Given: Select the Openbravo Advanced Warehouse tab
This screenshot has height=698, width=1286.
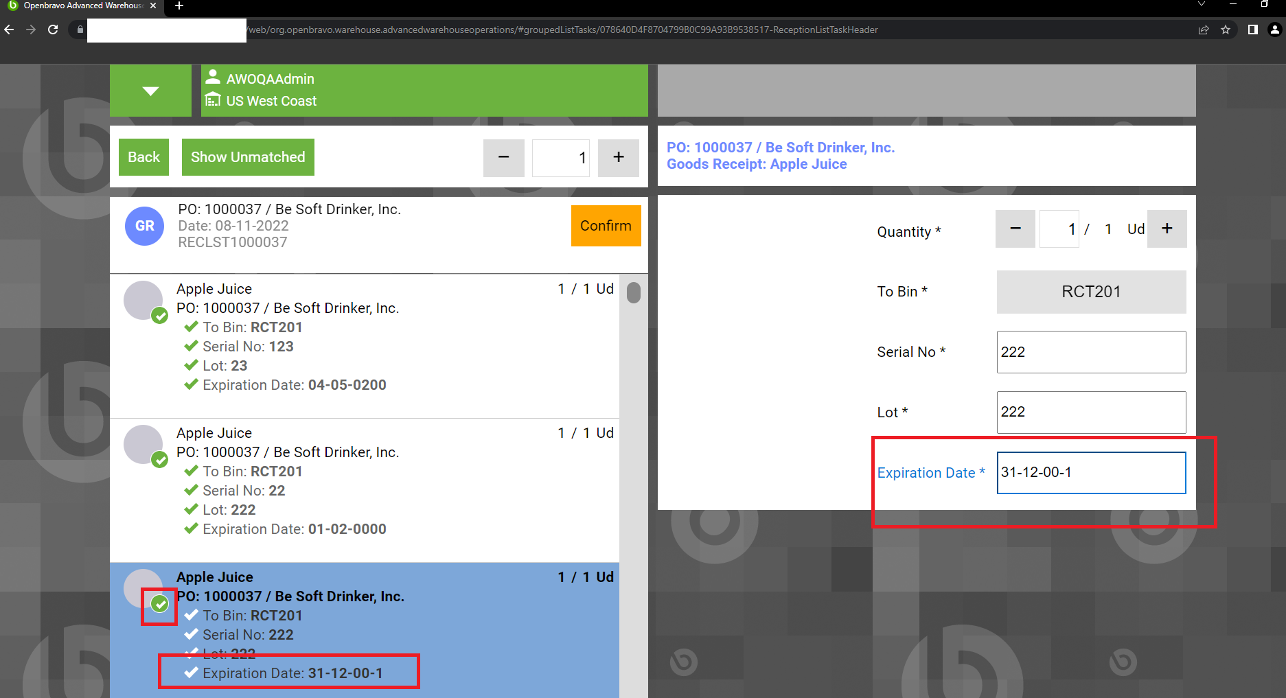Looking at the screenshot, I should click(x=82, y=5).
